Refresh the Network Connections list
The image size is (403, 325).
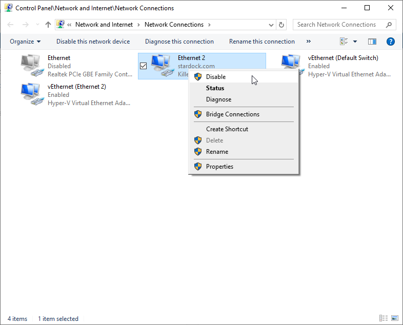point(281,25)
